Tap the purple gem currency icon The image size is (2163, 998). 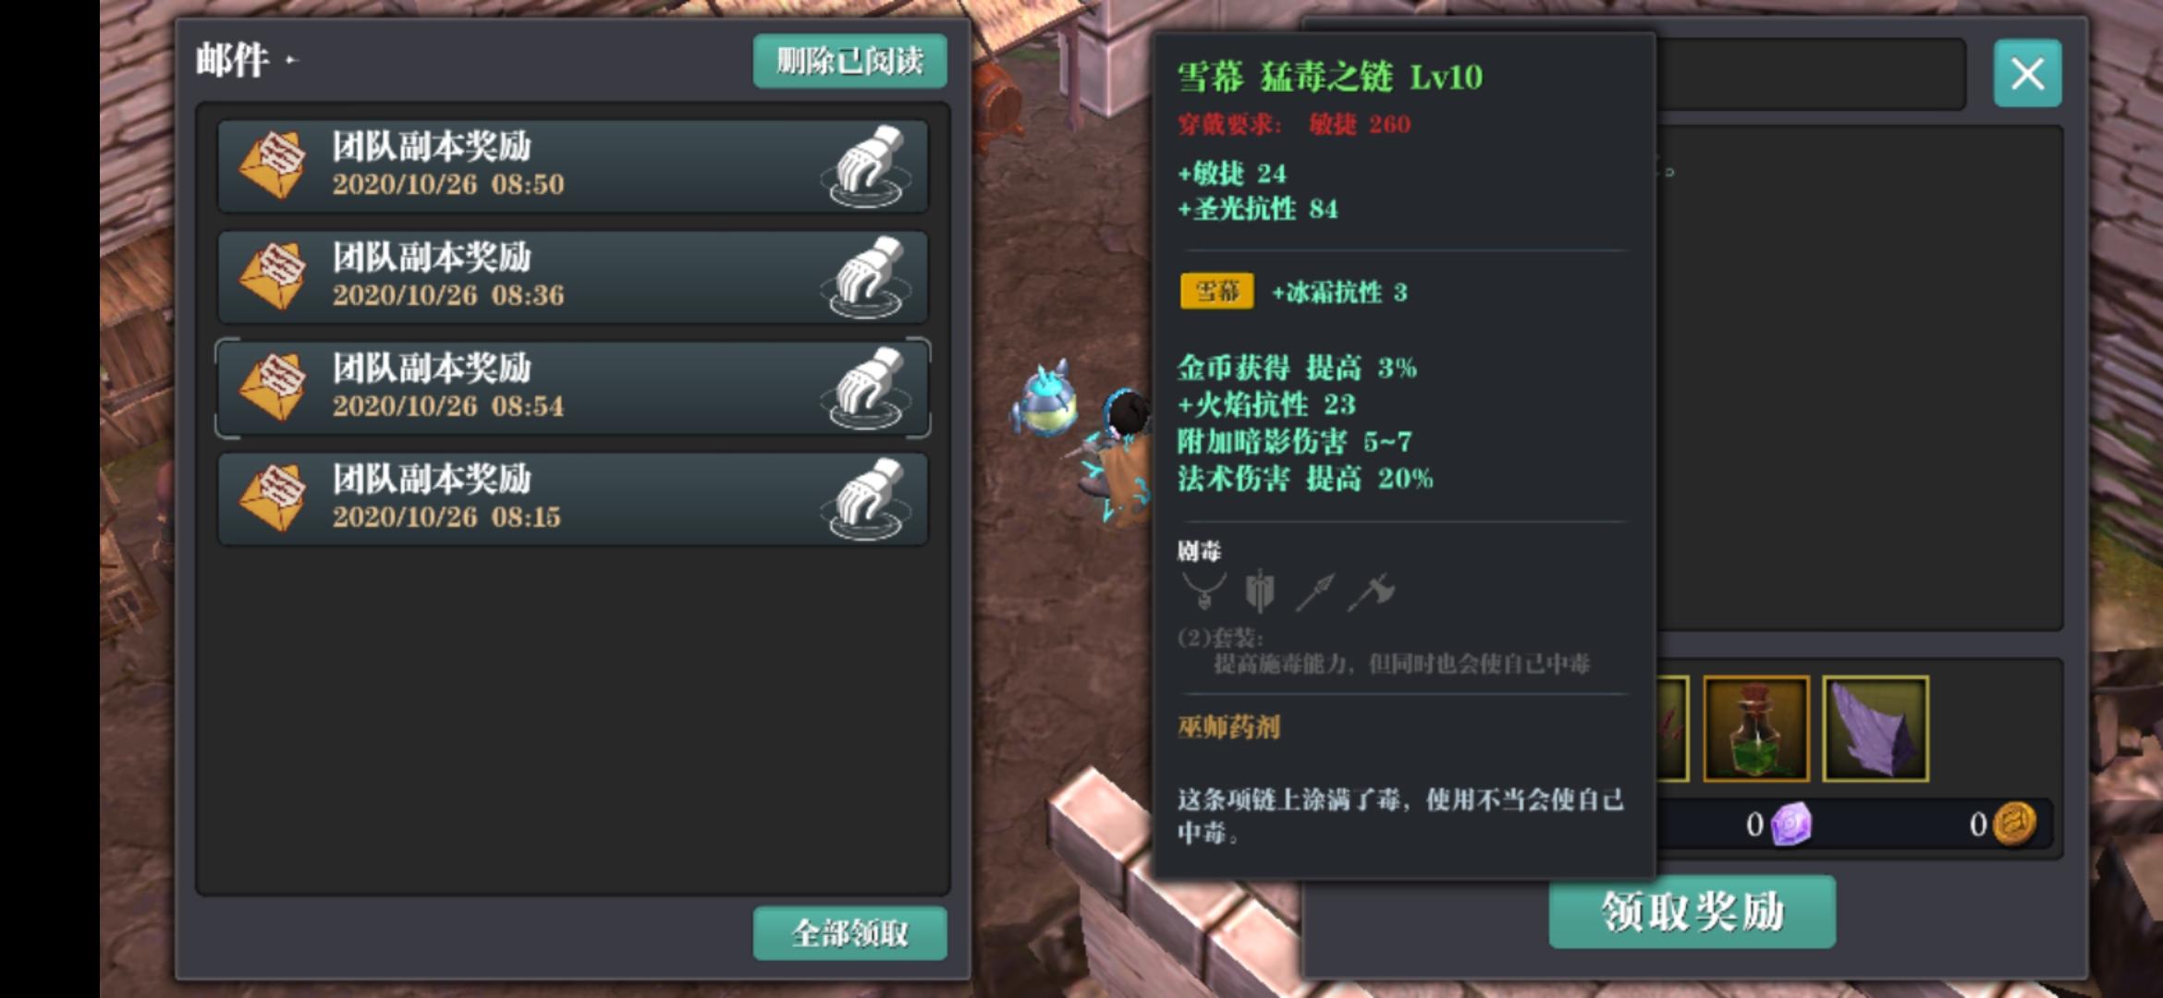click(x=1790, y=824)
